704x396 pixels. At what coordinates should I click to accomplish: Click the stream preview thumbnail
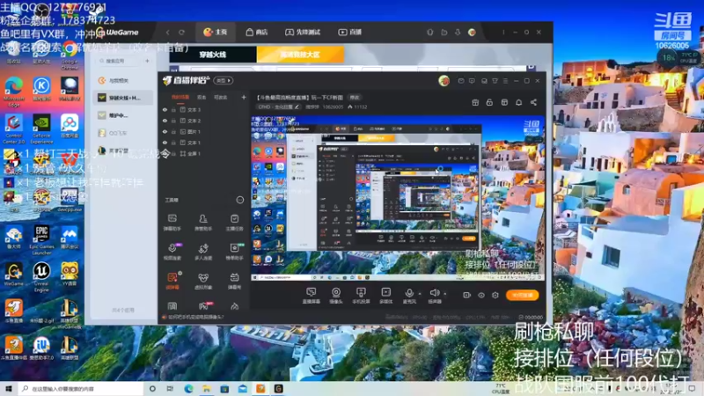point(398,198)
